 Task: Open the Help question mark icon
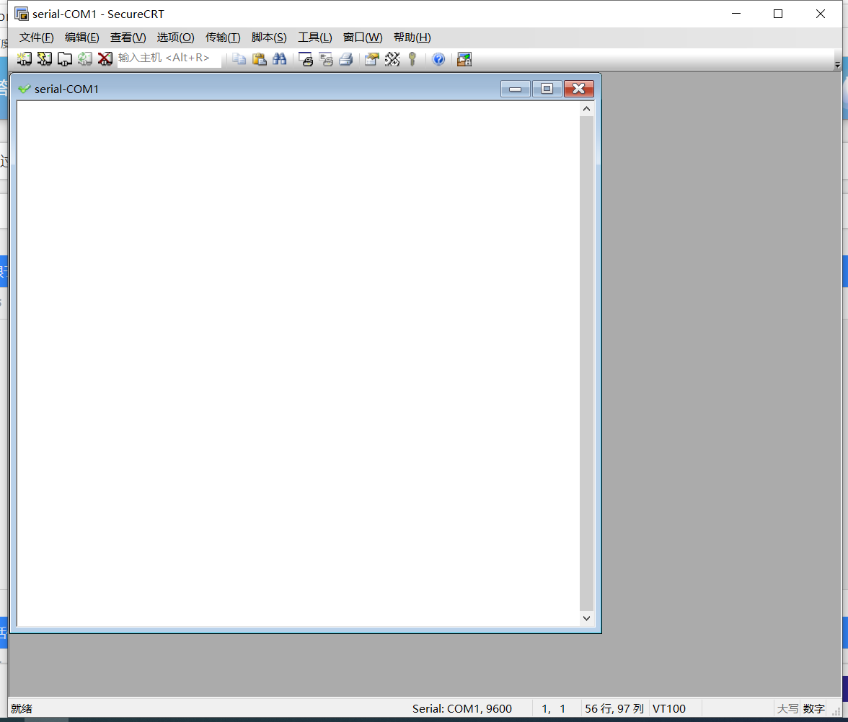[438, 59]
